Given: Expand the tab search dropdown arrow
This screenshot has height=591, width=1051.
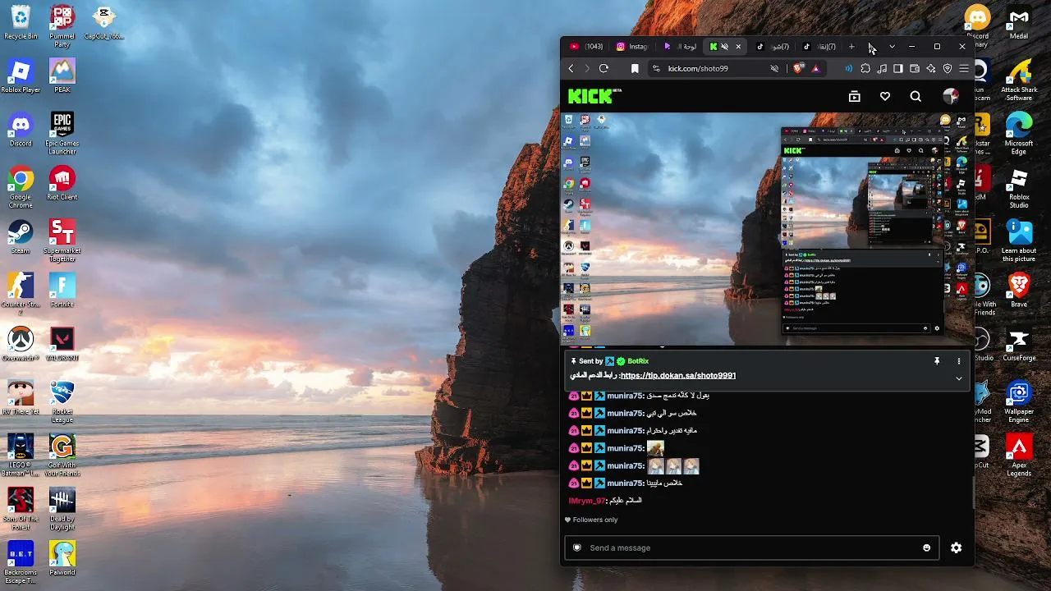Looking at the screenshot, I should point(892,47).
